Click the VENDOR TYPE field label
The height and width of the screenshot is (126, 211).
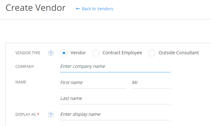click(x=28, y=53)
